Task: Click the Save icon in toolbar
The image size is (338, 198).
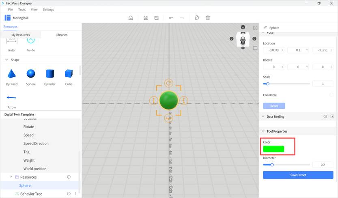Action: (146, 18)
